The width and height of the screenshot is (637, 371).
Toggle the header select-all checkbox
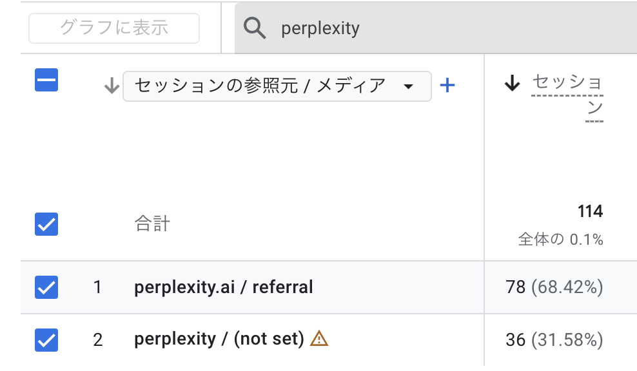(46, 81)
